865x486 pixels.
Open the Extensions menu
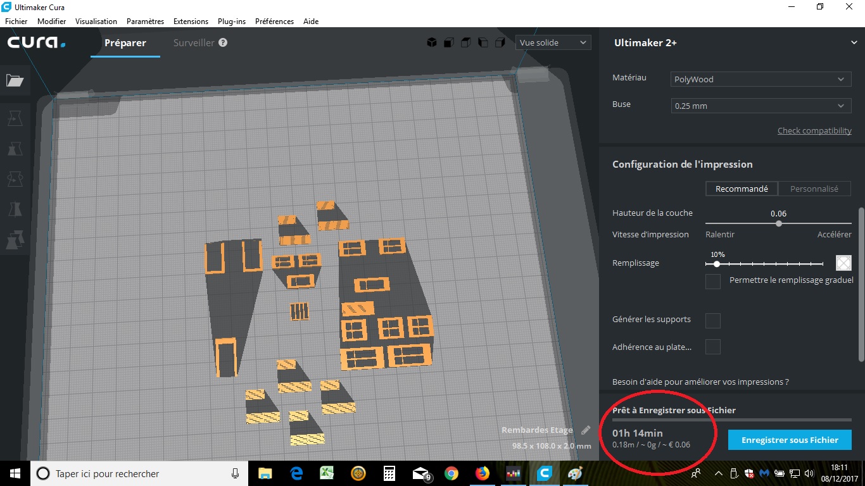[191, 21]
